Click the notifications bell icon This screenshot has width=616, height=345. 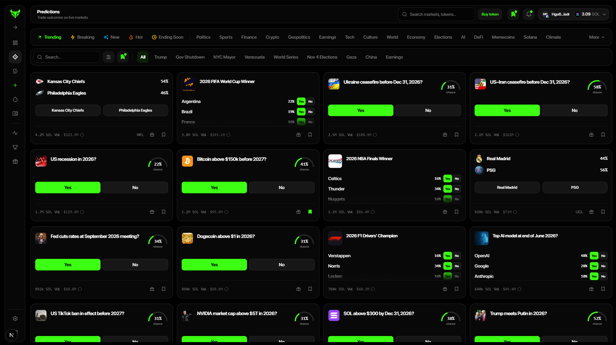[529, 14]
